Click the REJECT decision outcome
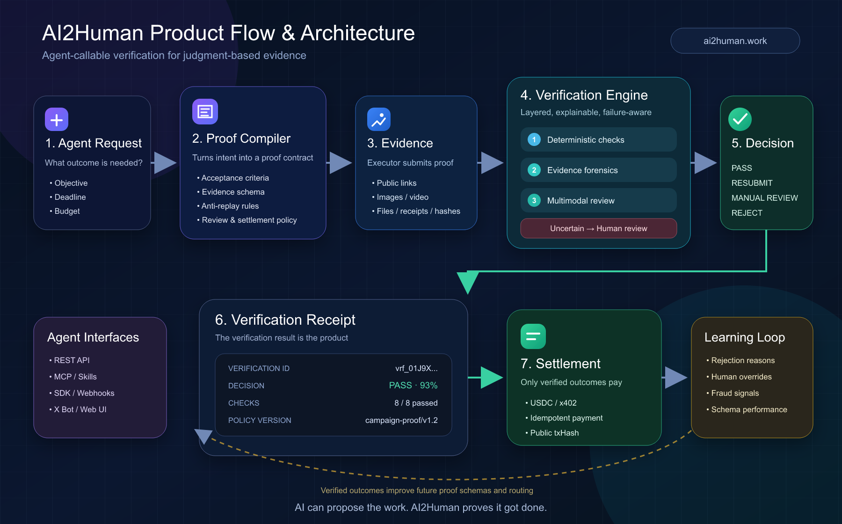842x524 pixels. pos(747,213)
